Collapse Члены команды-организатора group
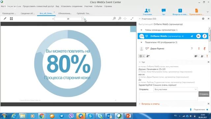 (141, 30)
